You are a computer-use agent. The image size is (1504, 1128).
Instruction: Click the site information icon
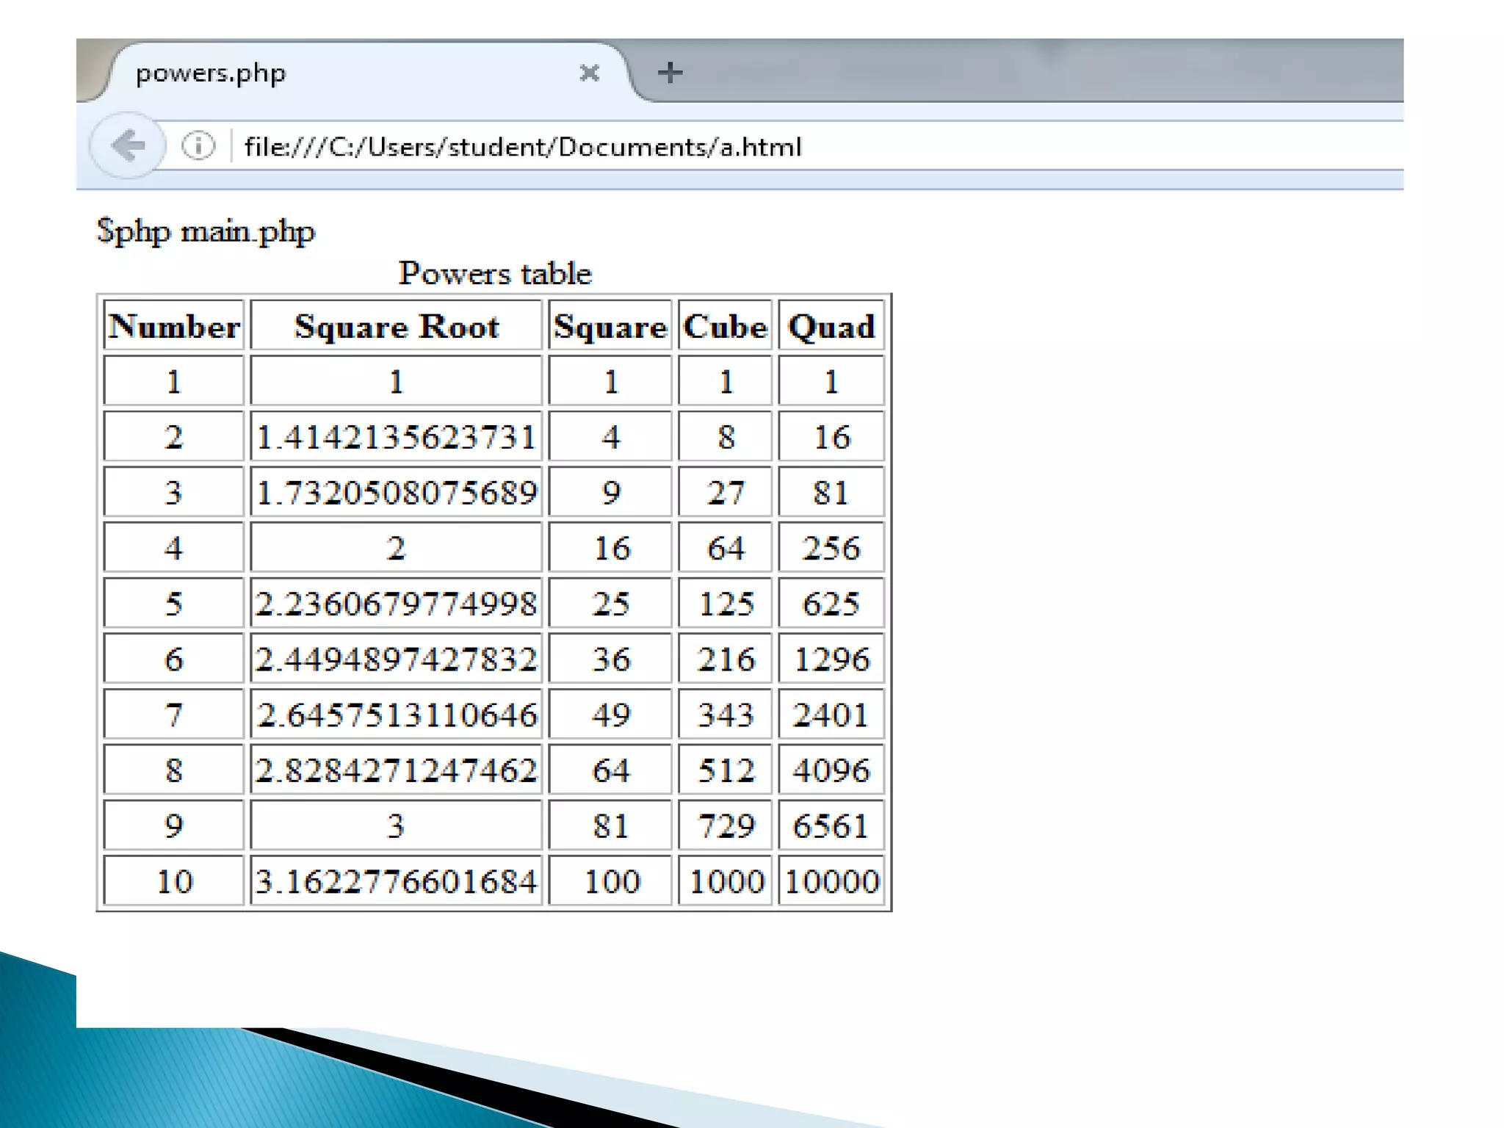[198, 145]
